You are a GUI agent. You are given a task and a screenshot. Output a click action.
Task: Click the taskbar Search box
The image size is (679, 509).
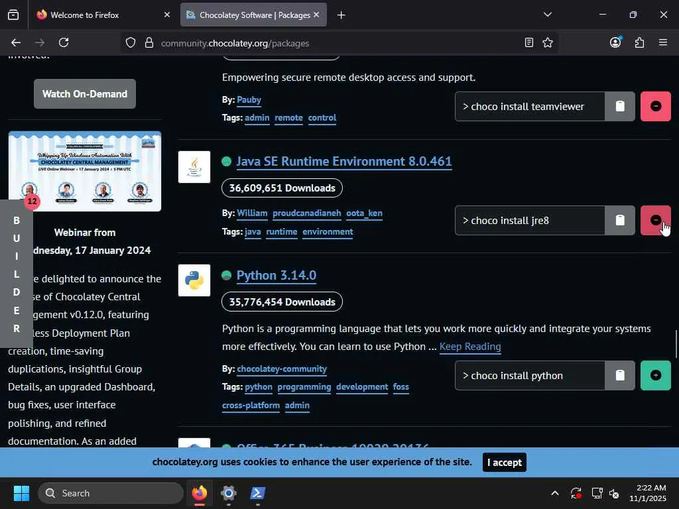(x=111, y=493)
